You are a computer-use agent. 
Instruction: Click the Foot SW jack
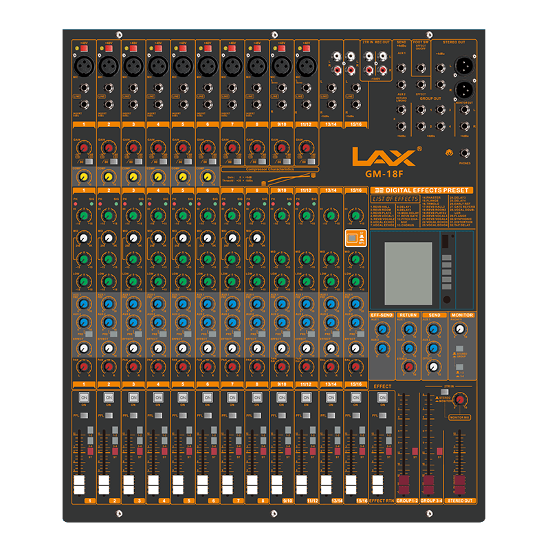[421, 67]
